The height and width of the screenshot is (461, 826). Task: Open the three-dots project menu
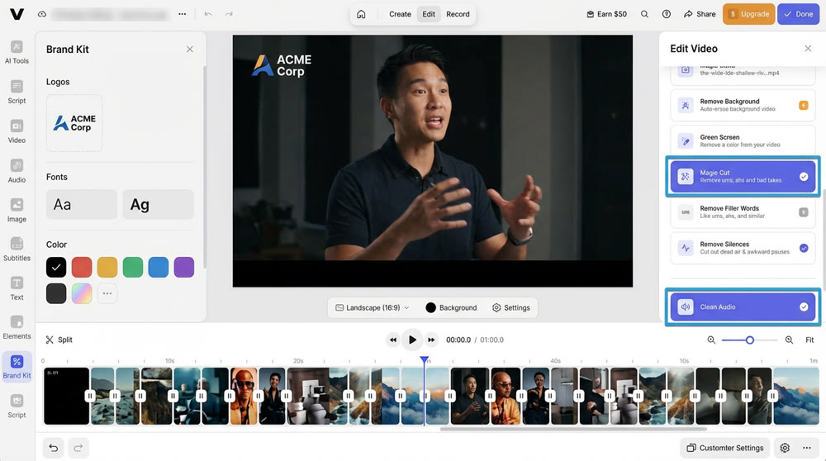(x=183, y=14)
